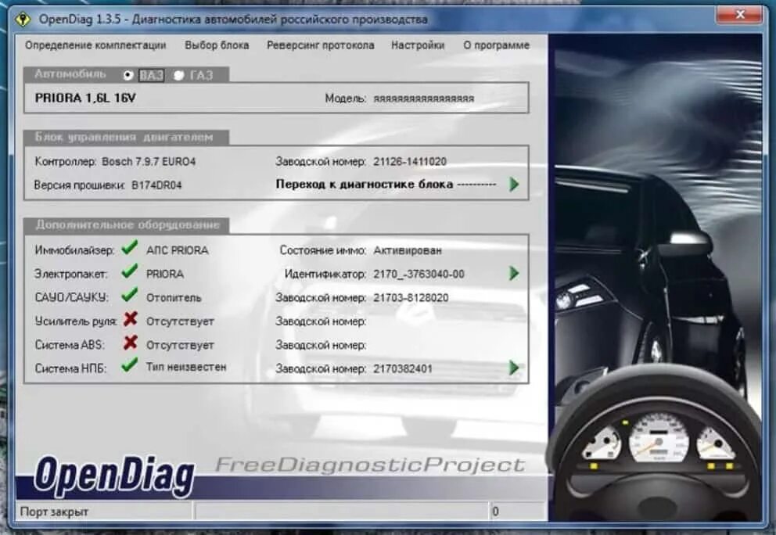Click the Система ABS label
The image size is (776, 535).
70,345
